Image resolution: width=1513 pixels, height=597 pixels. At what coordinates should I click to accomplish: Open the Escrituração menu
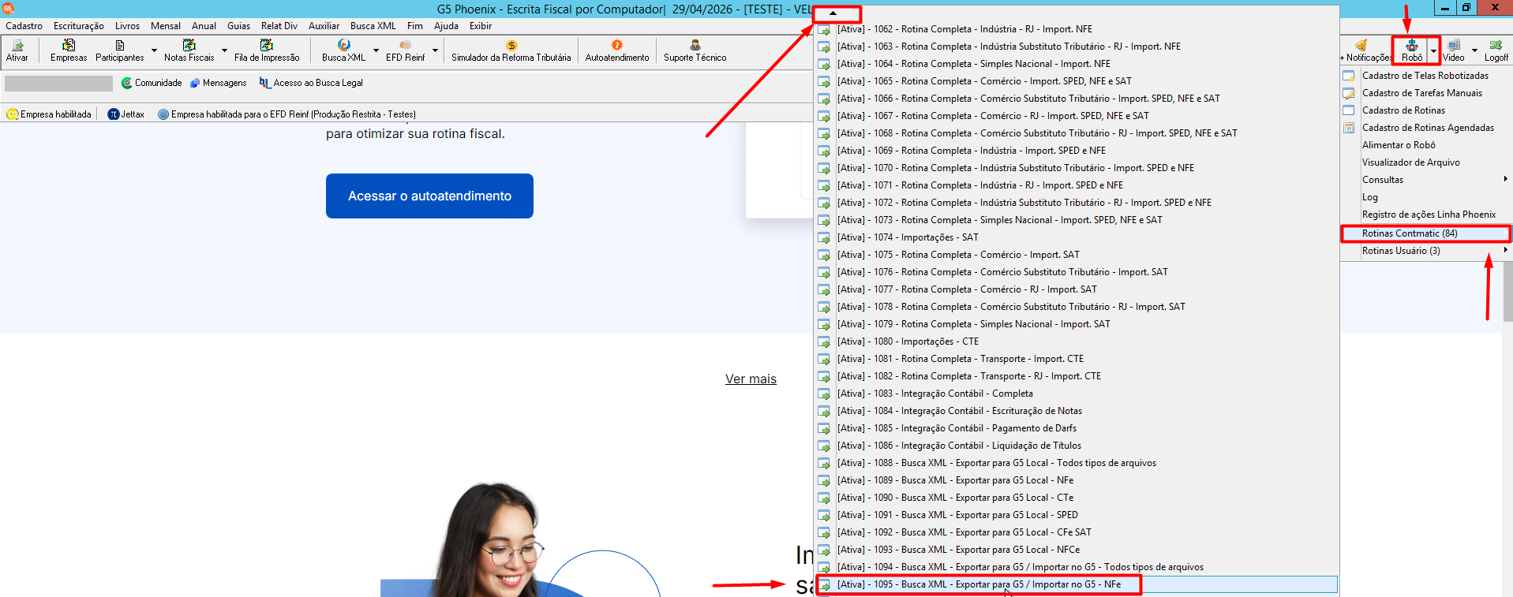point(79,26)
